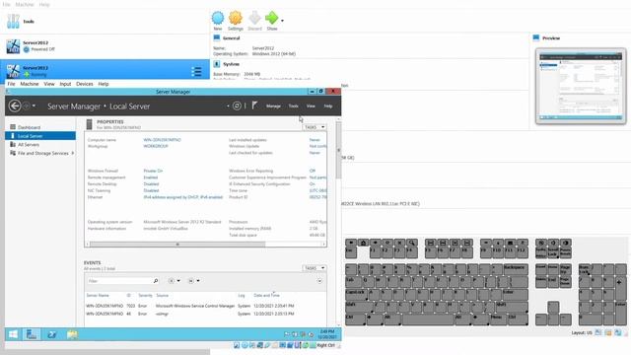The height and width of the screenshot is (355, 631).
Task: Click the Ethernet IPv4 address link
Action: (183, 197)
